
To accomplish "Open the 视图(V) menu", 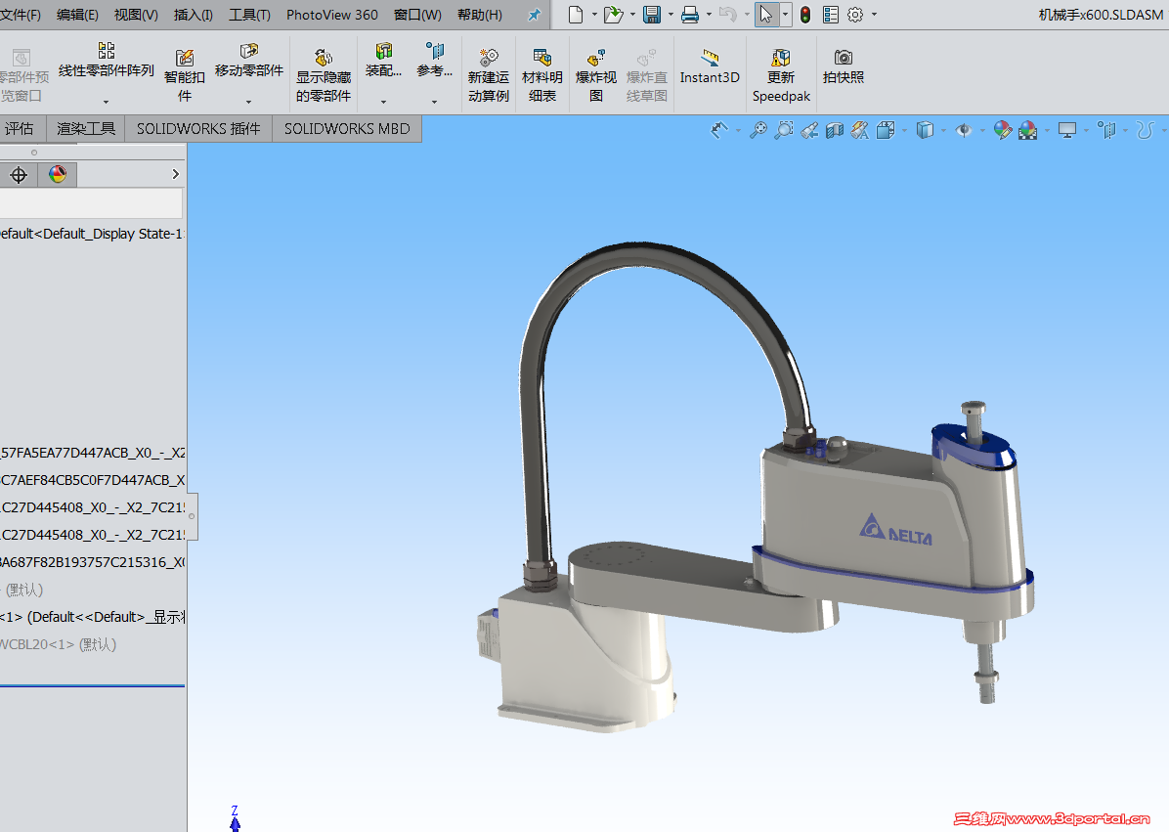I will point(136,15).
